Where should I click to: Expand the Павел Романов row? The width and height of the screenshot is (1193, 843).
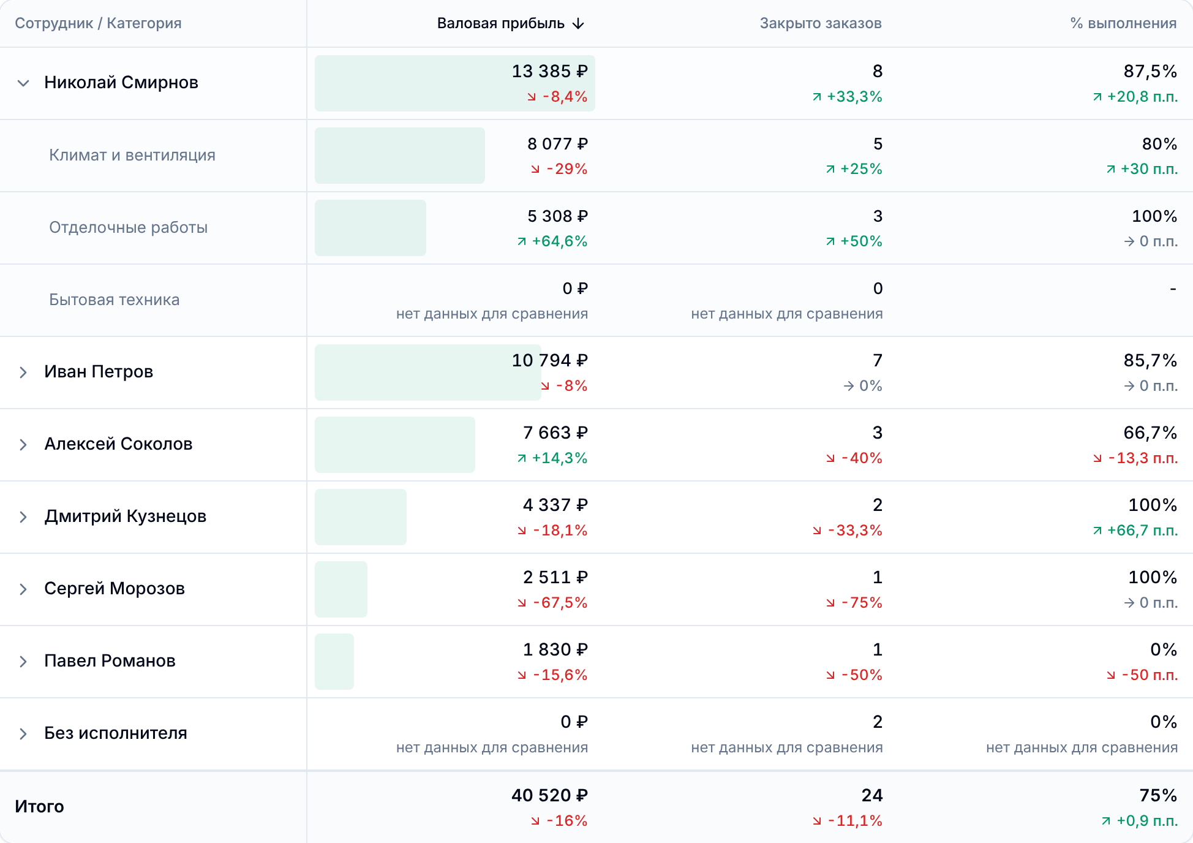(23, 662)
